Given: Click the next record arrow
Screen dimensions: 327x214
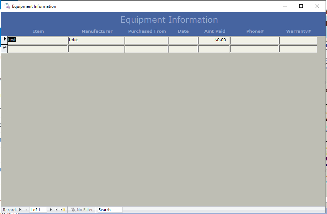Looking at the screenshot, I should (x=51, y=210).
